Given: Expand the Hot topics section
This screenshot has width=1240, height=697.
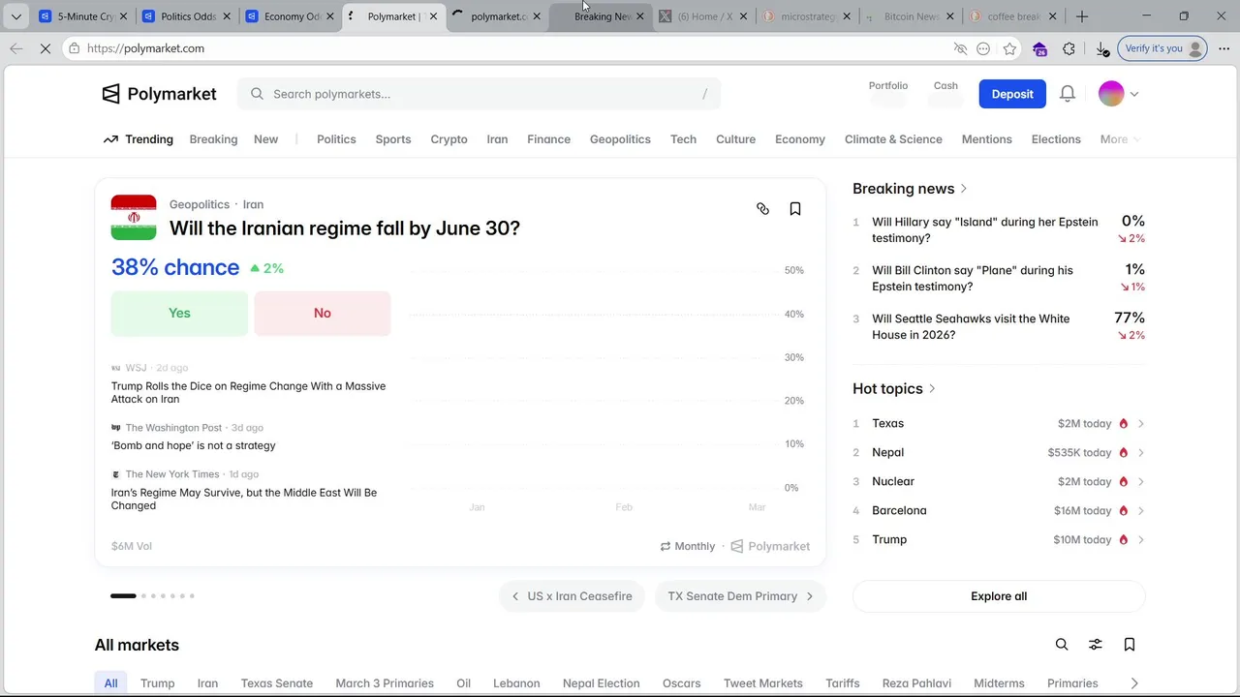Looking at the screenshot, I should click(894, 389).
